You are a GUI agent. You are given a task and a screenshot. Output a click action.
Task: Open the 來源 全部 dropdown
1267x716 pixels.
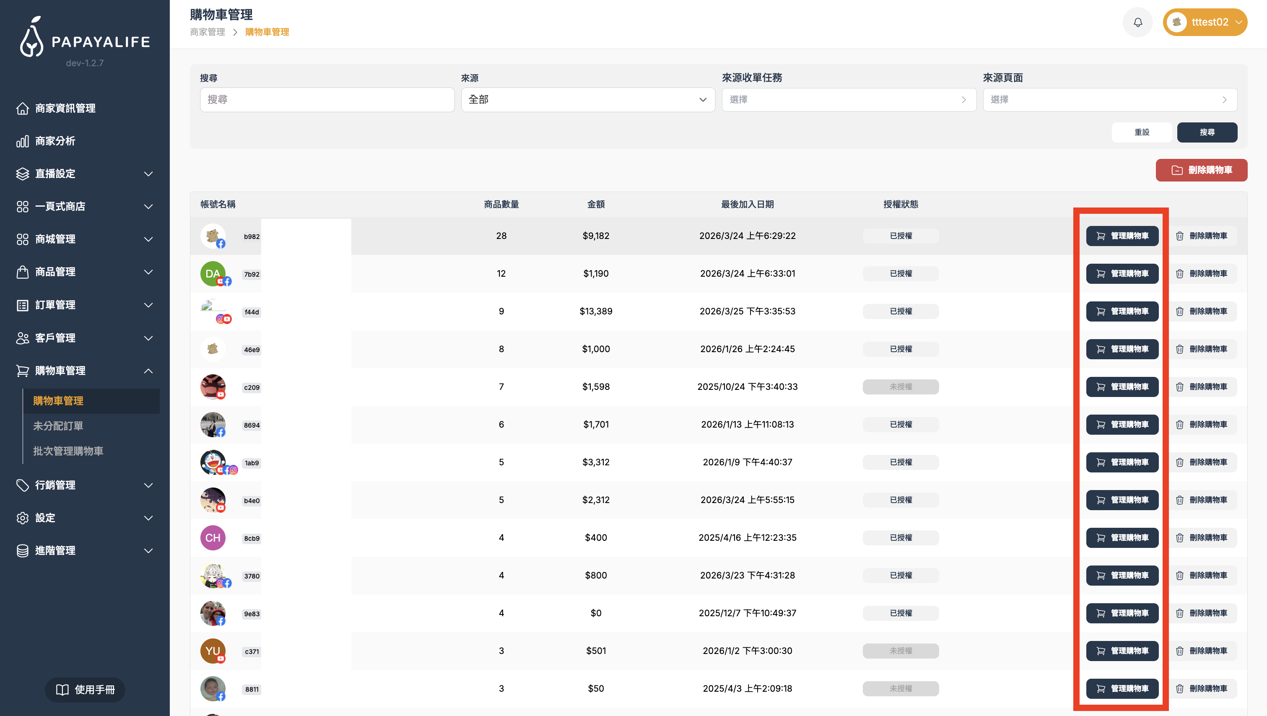588,100
